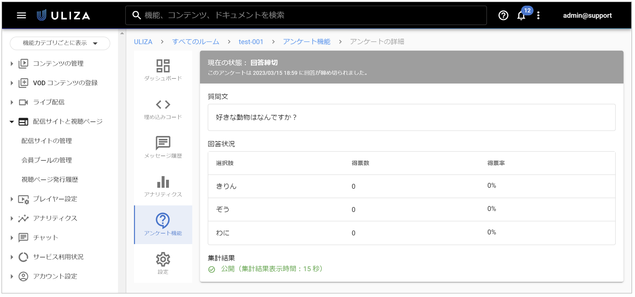Collapse 配信サイトと視聴ページ tree arrow
This screenshot has width=635, height=297.
(x=12, y=122)
